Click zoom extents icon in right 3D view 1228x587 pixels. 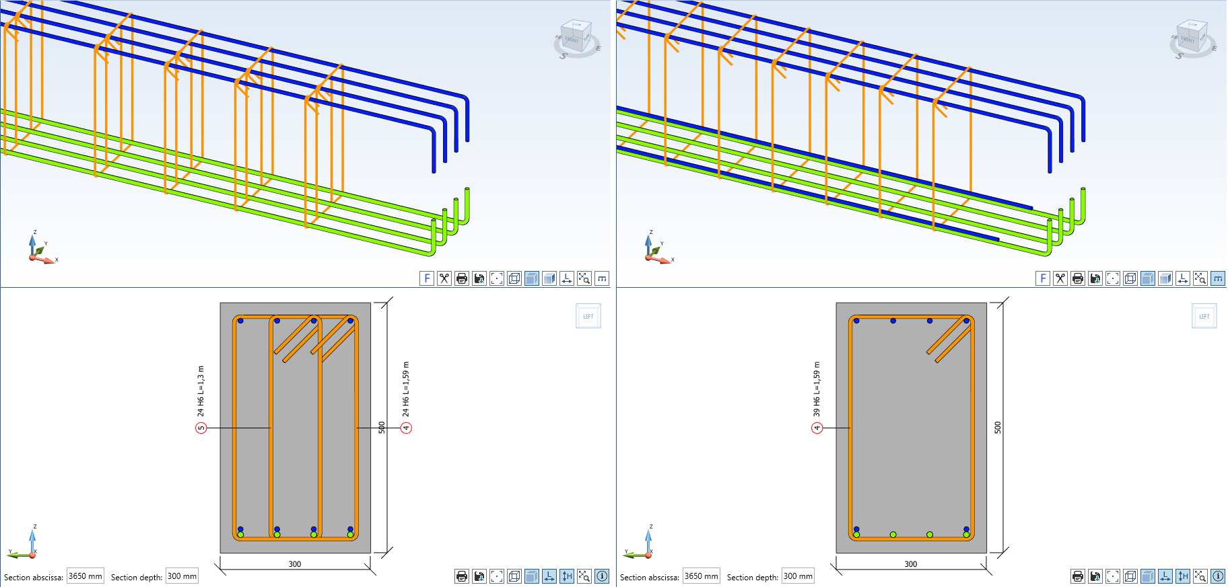pyautogui.click(x=1200, y=278)
